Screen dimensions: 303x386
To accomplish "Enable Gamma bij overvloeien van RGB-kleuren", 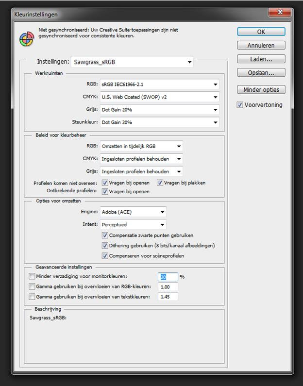I will pyautogui.click(x=32, y=286).
